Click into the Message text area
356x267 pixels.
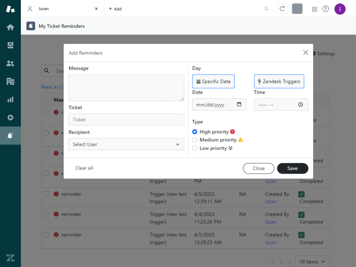tap(126, 88)
